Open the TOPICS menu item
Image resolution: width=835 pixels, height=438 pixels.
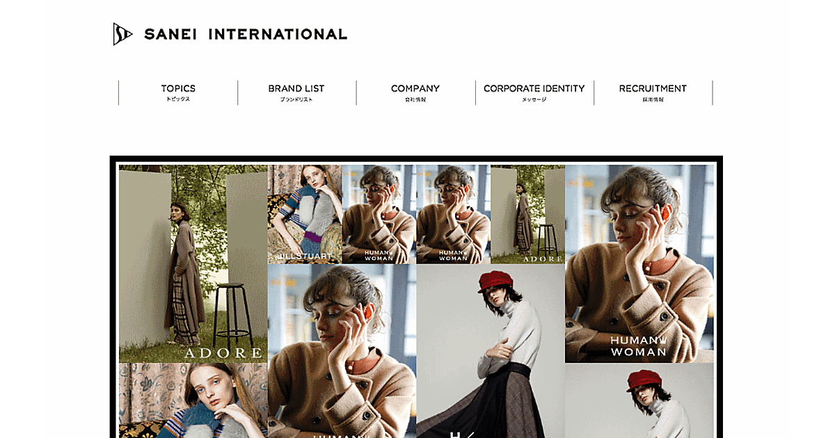pos(178,92)
